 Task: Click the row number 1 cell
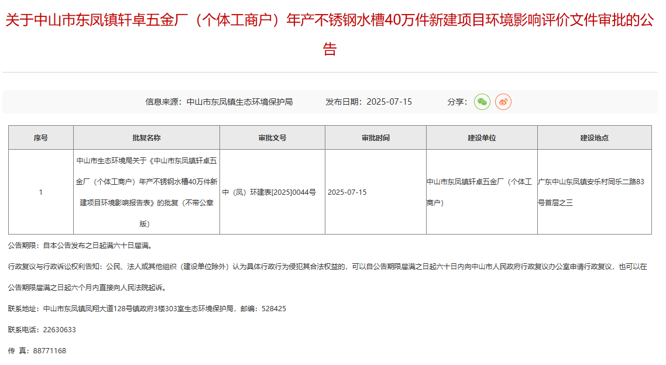click(40, 192)
